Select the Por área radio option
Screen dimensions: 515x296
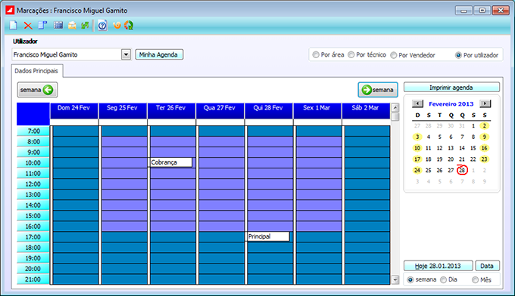pos(316,55)
